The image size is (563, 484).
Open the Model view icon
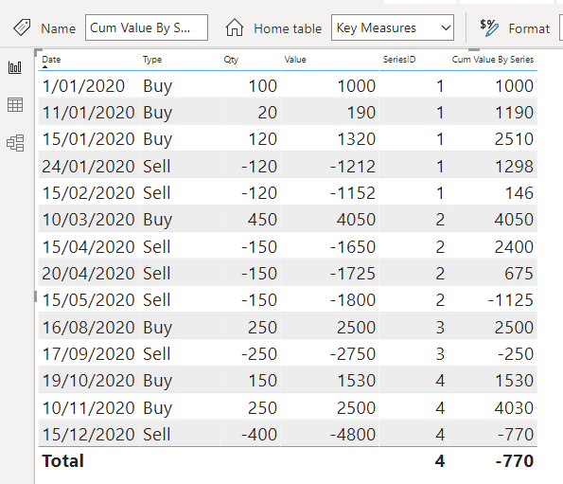[15, 143]
